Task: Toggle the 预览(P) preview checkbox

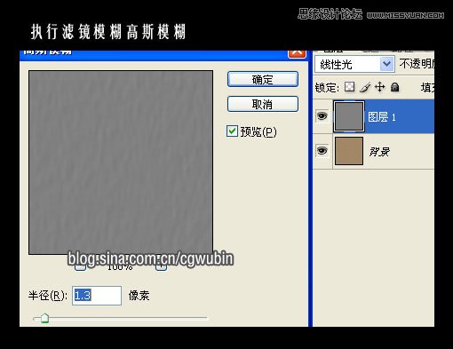Action: point(232,131)
